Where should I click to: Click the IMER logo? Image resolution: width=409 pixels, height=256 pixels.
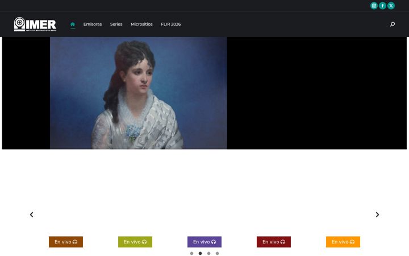[x=35, y=24]
